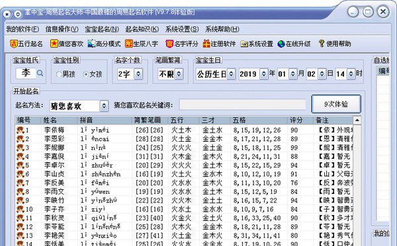Select the name 李嘉倪
The width and height of the screenshot is (397, 246).
tap(54, 156)
